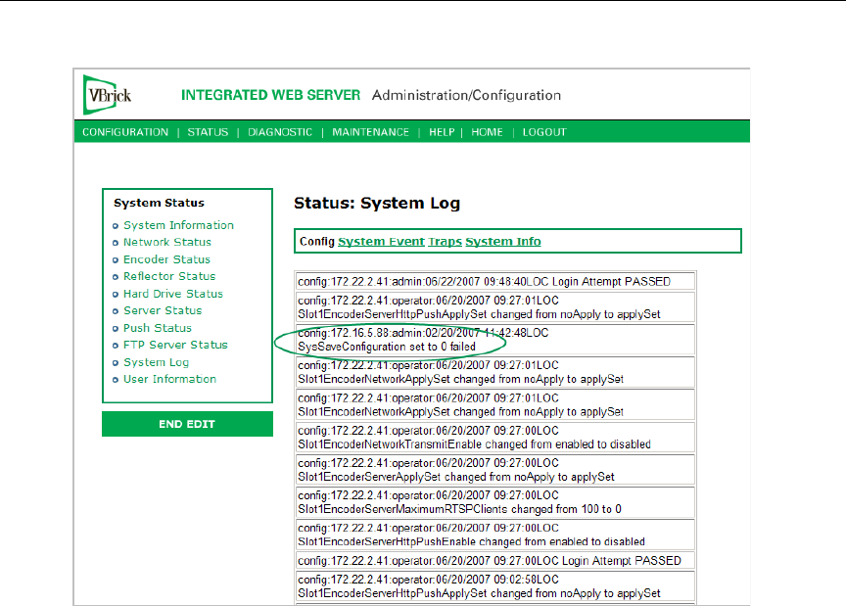Open the DIAGNOSTIC menu

[x=280, y=132]
